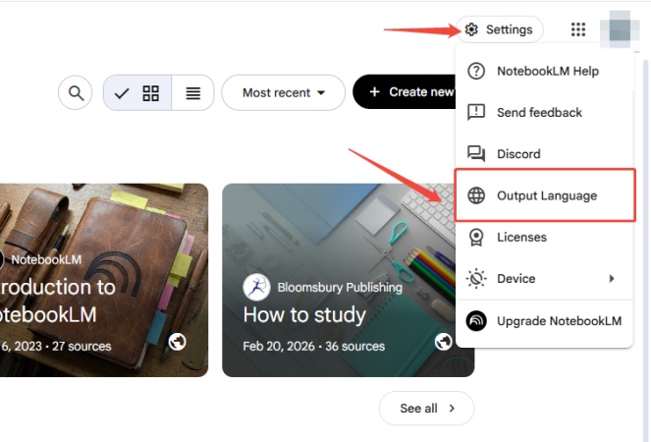This screenshot has width=651, height=442.
Task: Click See all to expand notebooks
Action: click(426, 408)
